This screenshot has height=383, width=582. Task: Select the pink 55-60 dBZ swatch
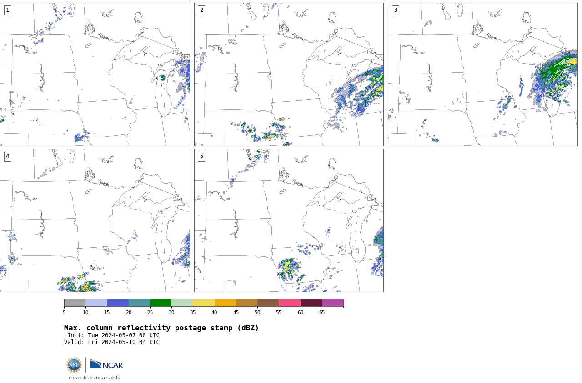(x=290, y=303)
